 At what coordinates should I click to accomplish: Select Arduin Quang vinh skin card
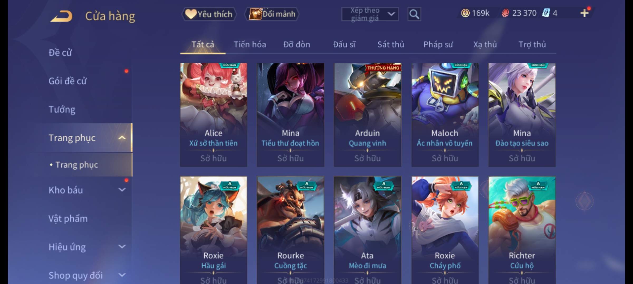coord(367,115)
